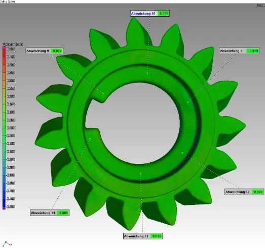Select the Abweichung 10 deviation label
265x248 pixels.
[150, 14]
